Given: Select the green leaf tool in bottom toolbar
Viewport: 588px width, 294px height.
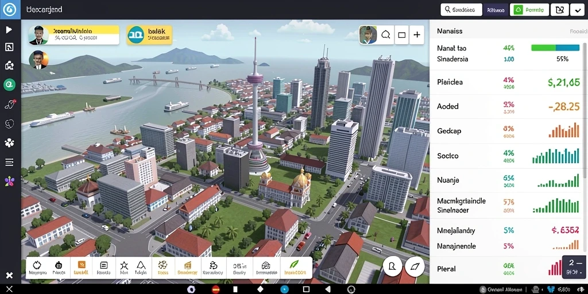Looking at the screenshot, I should (x=295, y=268).
